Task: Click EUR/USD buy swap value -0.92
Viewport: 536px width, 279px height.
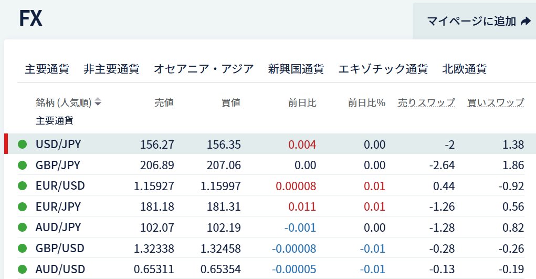Action: (511, 186)
